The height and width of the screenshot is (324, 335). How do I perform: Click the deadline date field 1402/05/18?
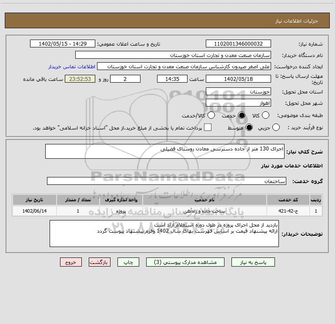tap(238, 79)
